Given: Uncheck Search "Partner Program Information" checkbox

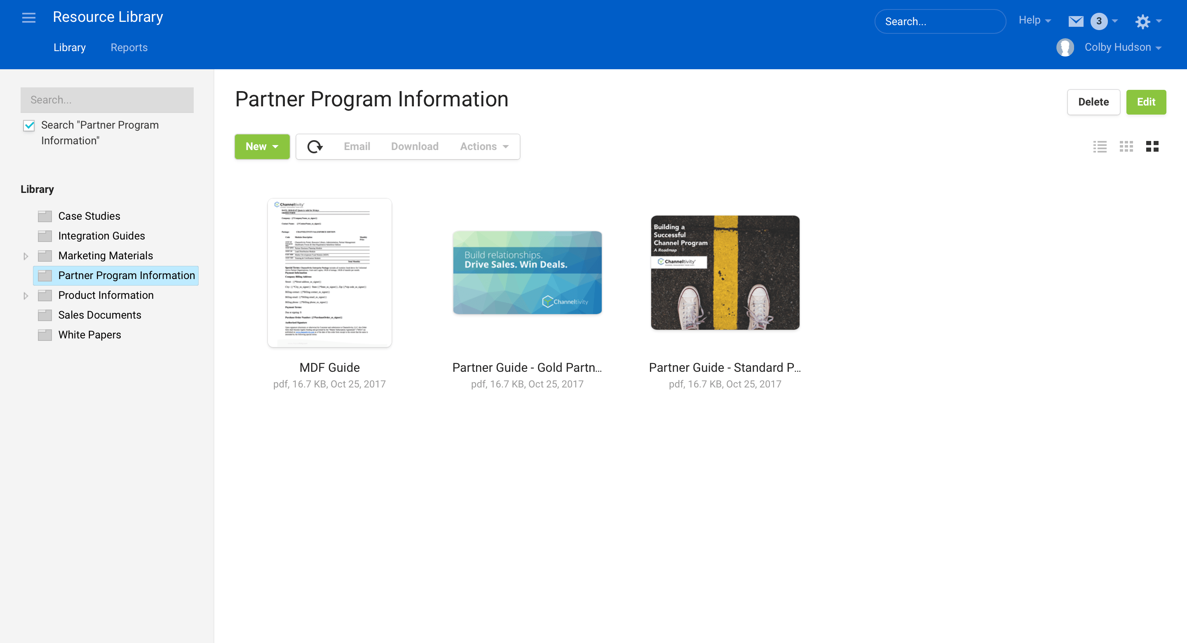Looking at the screenshot, I should pyautogui.click(x=29, y=125).
